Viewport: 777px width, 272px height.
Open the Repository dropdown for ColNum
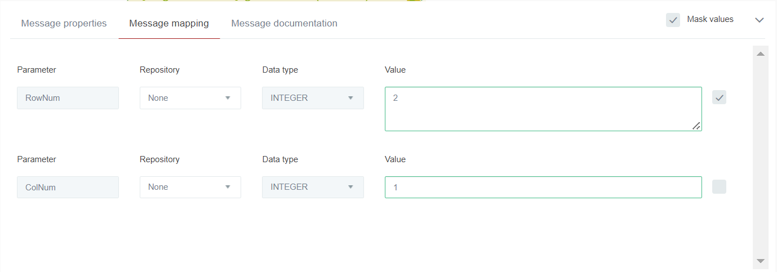coord(190,187)
